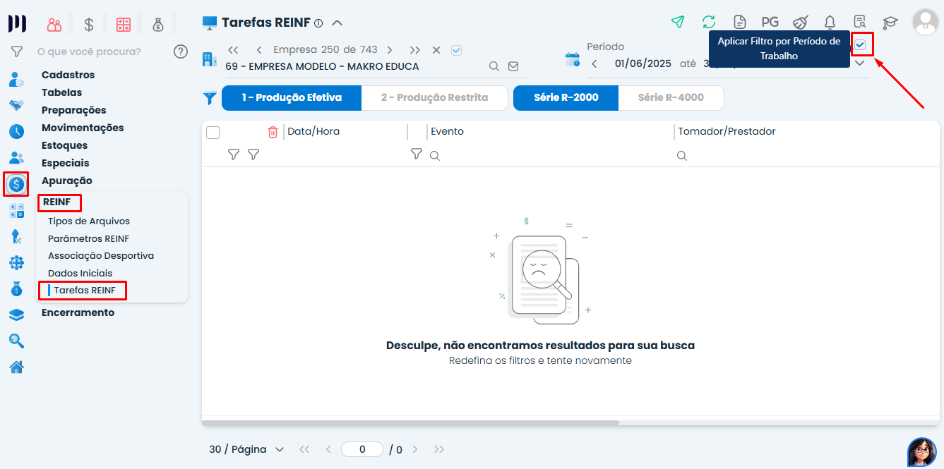The width and height of the screenshot is (944, 469).
Task: Collapse the Tarefas REINF title chevron
Action: 337,23
